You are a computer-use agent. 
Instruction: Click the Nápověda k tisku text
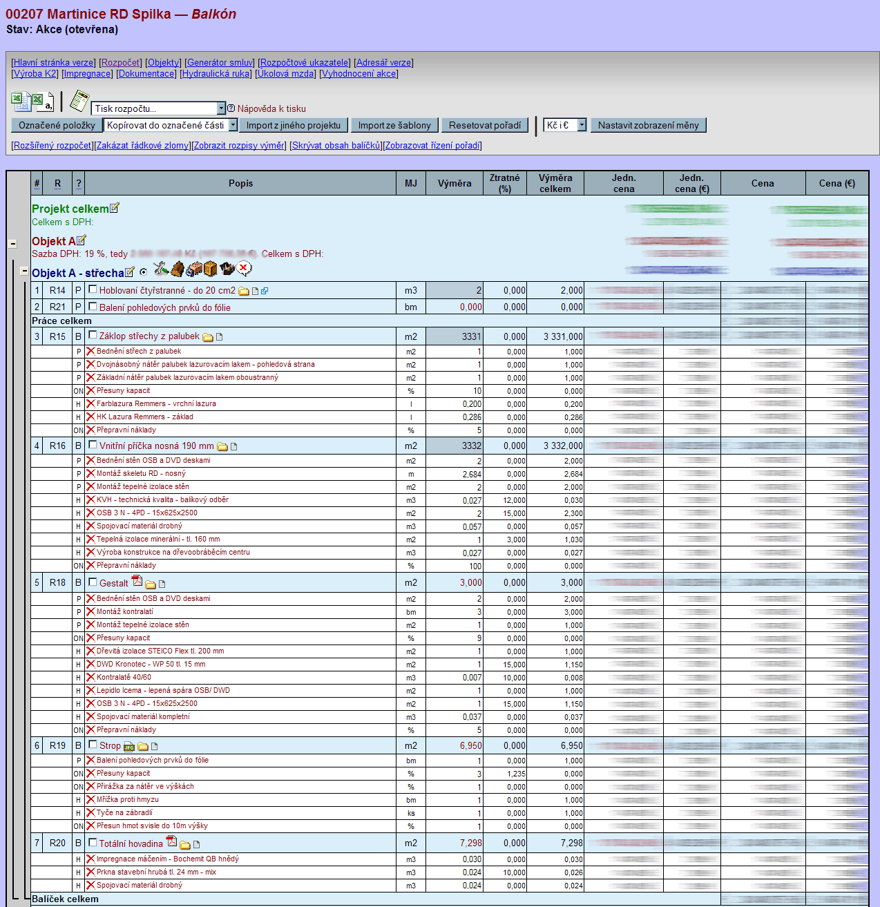(271, 108)
